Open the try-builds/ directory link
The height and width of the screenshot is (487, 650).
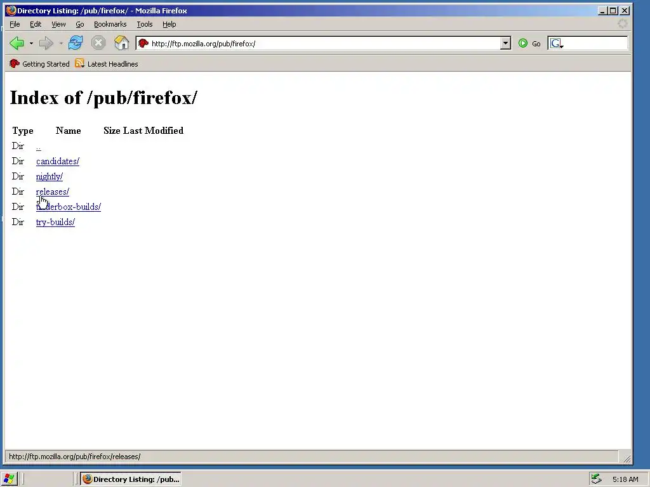(x=56, y=222)
